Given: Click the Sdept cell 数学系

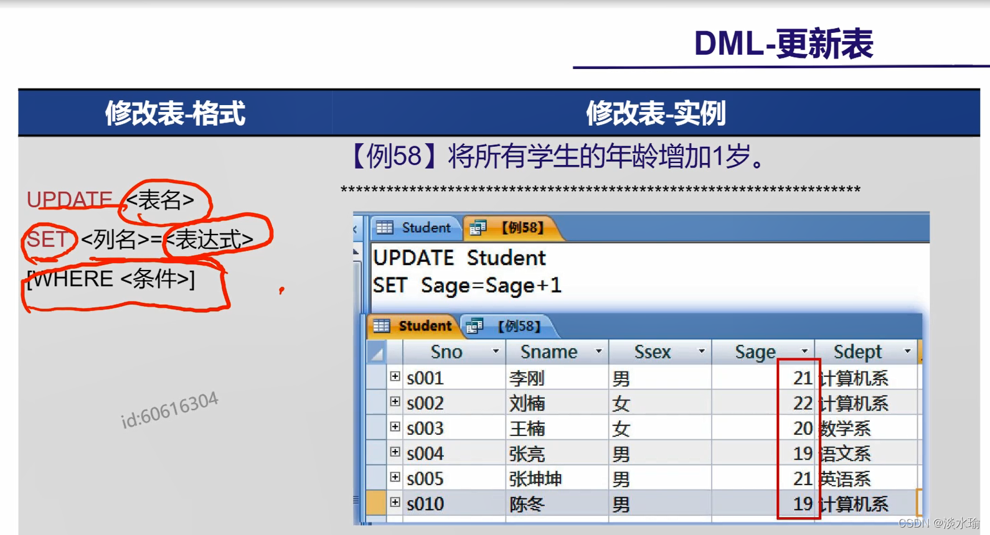Looking at the screenshot, I should (x=867, y=428).
